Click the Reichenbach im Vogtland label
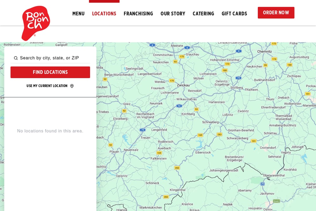 click(145, 115)
